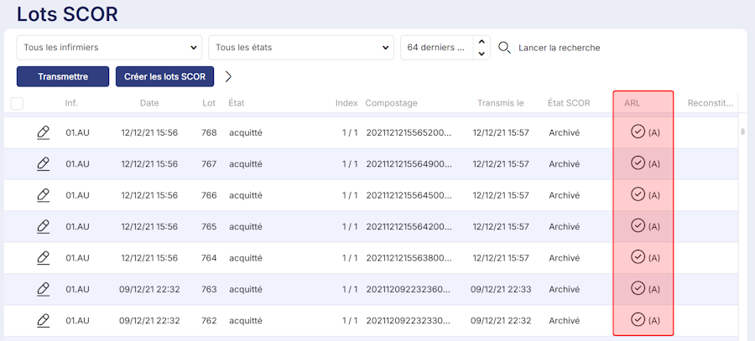Click the ARL checkmark icon for lot 762
This screenshot has width=755, height=341.
pyautogui.click(x=638, y=319)
